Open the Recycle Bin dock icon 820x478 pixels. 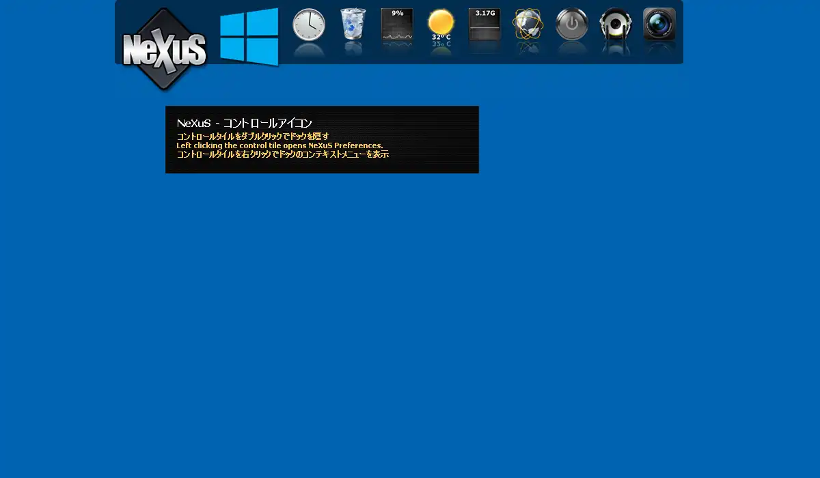tap(353, 25)
